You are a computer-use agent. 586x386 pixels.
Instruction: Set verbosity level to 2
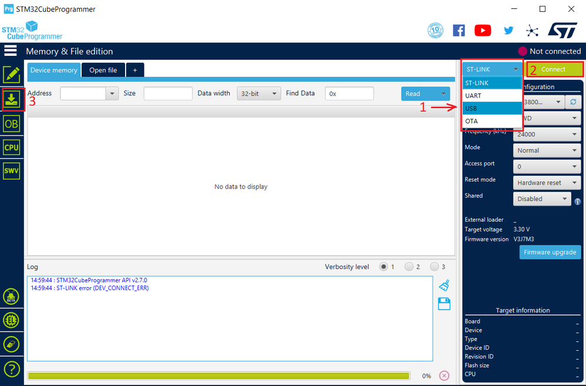(409, 267)
